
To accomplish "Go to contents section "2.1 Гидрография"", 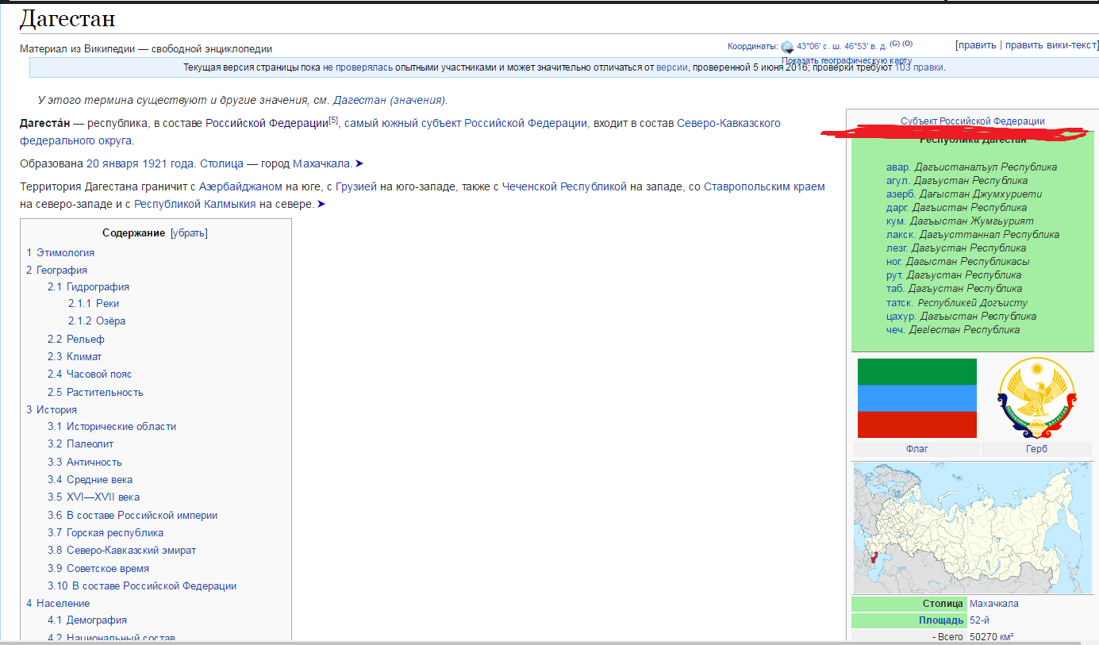I will [88, 287].
